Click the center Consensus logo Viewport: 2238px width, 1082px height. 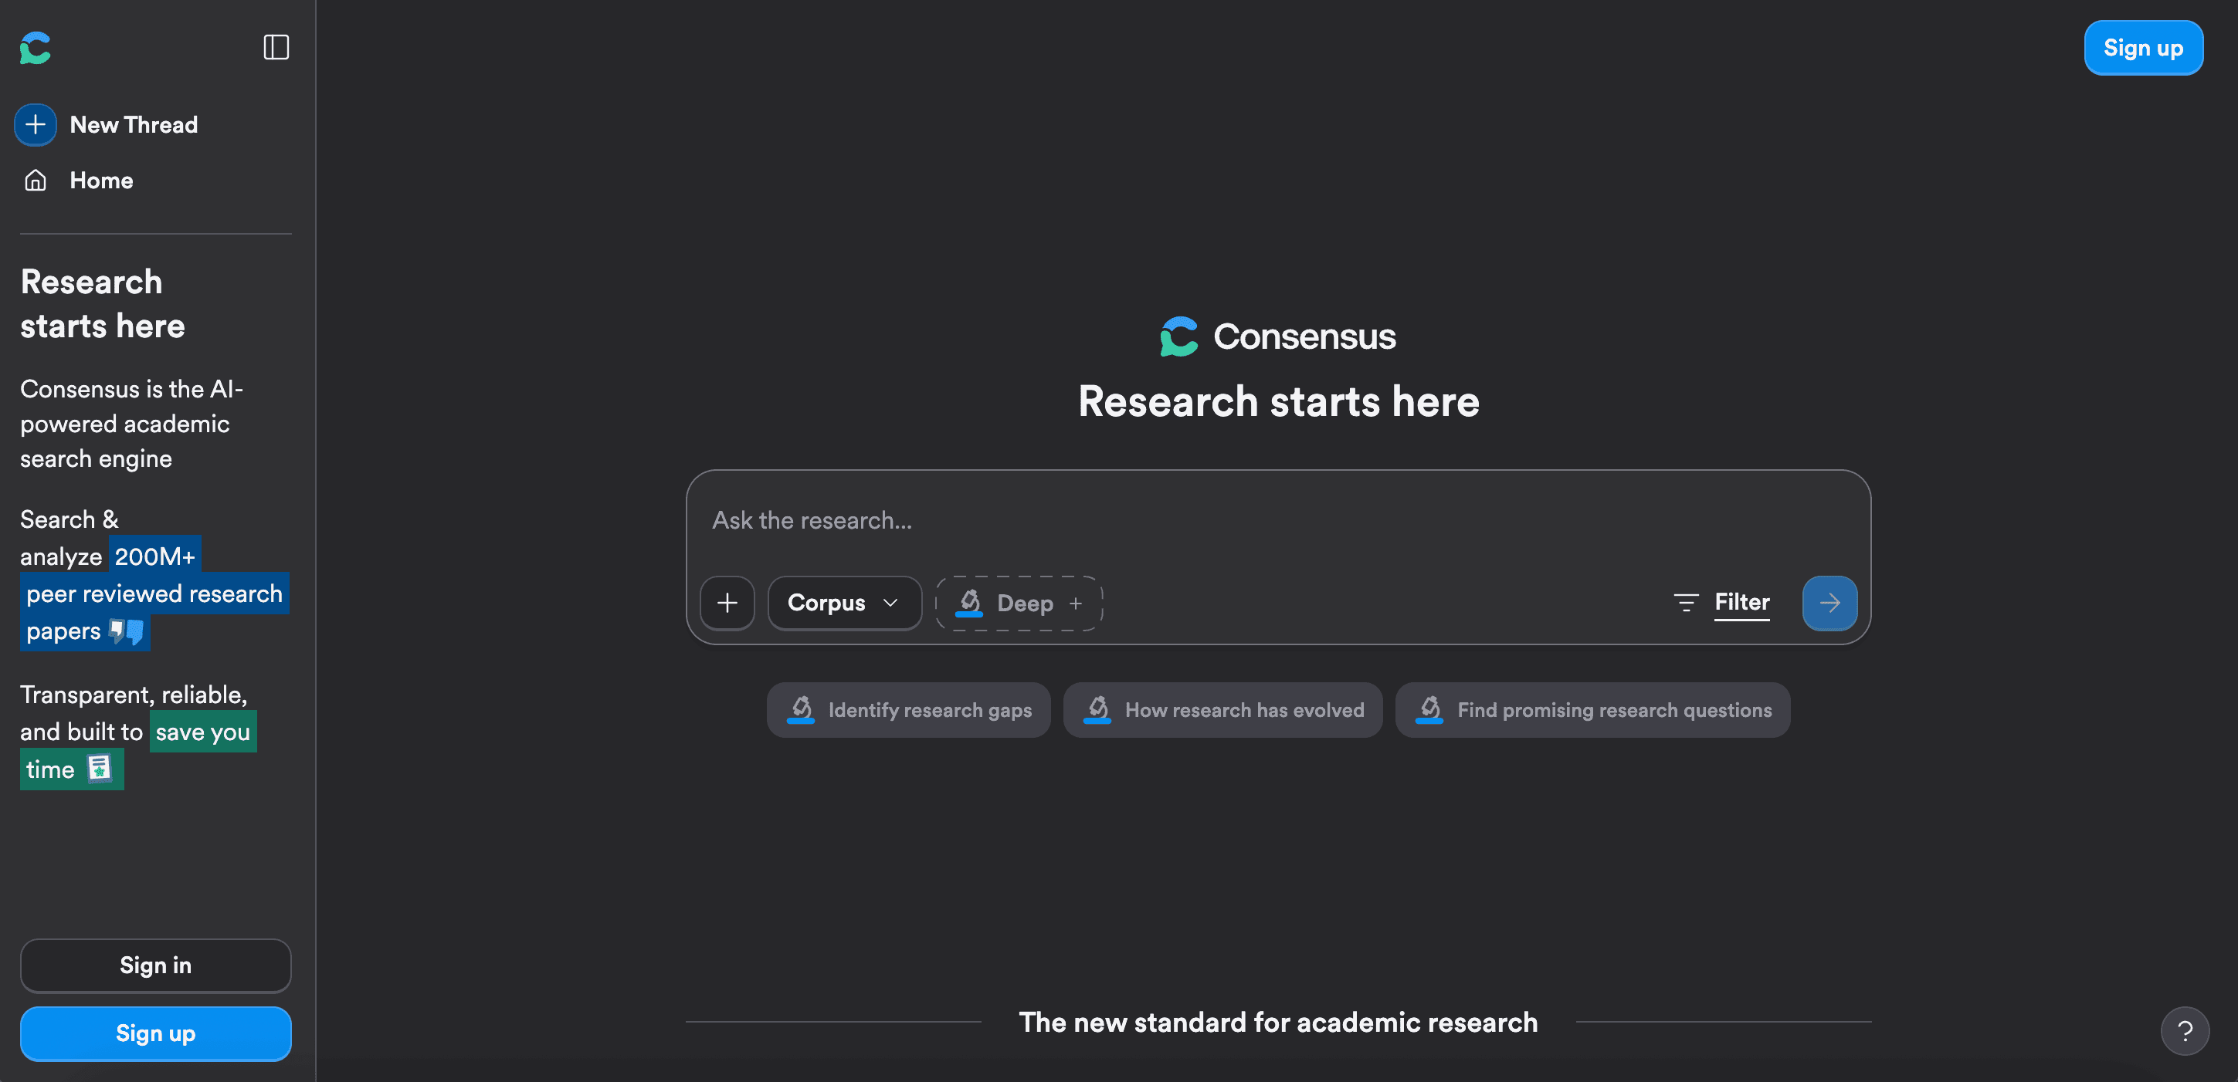(1277, 336)
